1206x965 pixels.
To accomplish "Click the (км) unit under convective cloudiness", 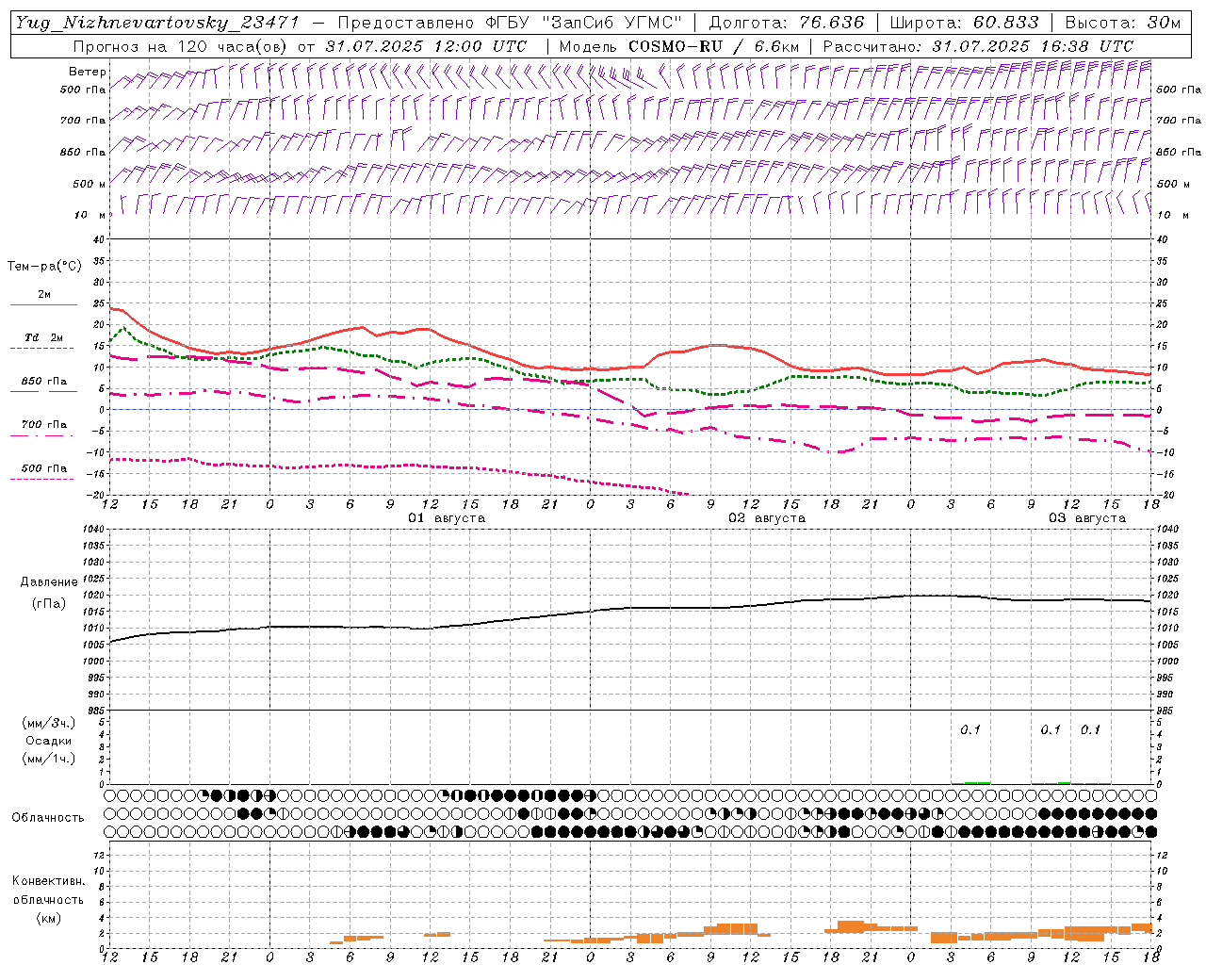I will pyautogui.click(x=49, y=918).
